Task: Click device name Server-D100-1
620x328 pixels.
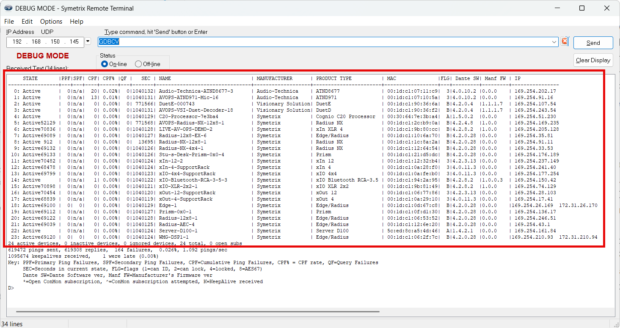Action: pyautogui.click(x=178, y=231)
